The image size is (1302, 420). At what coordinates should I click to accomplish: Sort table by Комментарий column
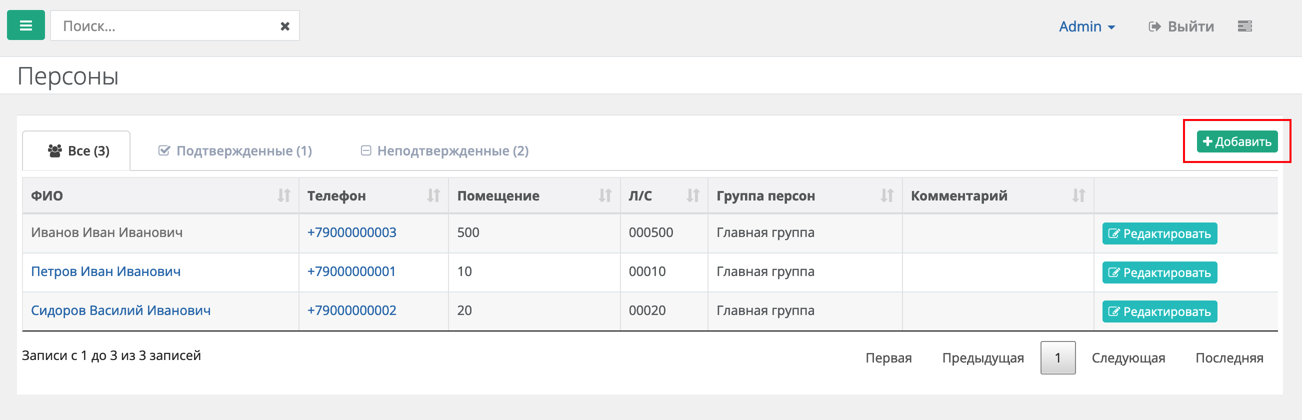pyautogui.click(x=998, y=195)
